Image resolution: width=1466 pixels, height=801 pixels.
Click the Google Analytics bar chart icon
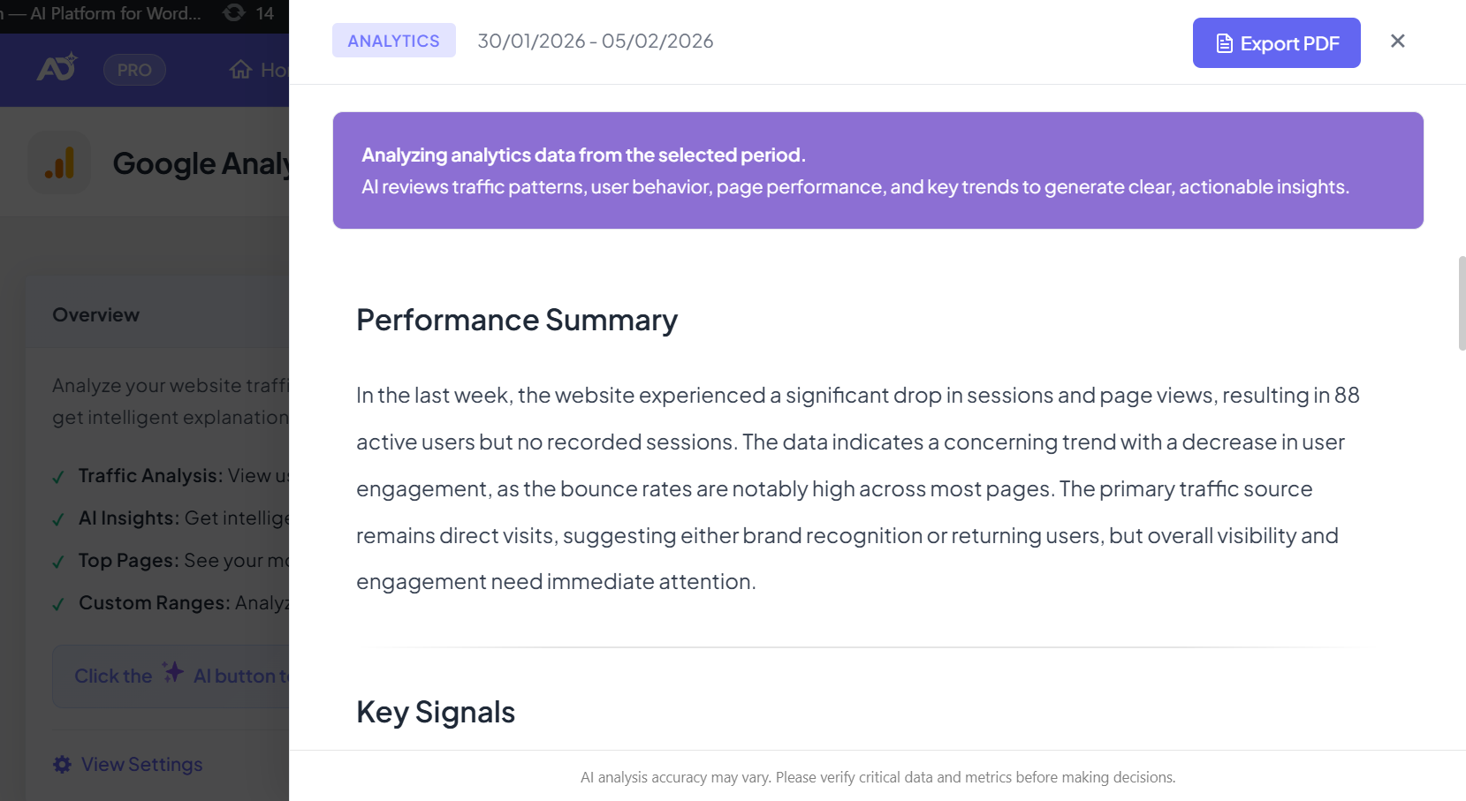[59, 163]
